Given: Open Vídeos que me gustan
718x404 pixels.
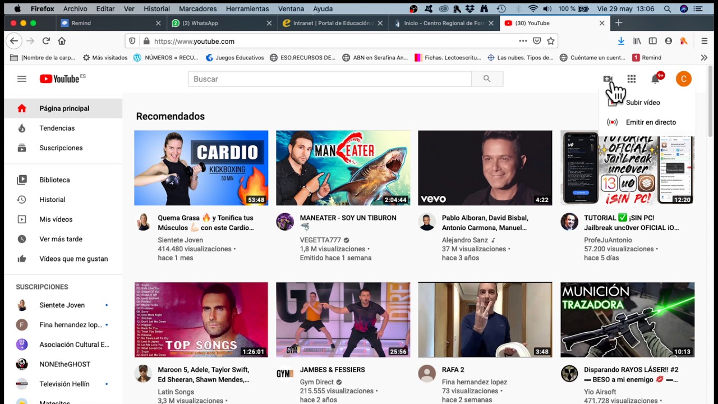Looking at the screenshot, I should coord(63,259).
